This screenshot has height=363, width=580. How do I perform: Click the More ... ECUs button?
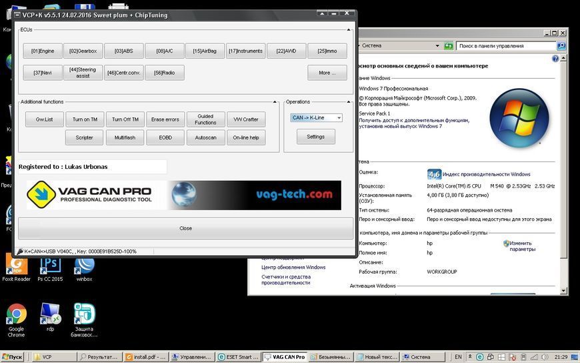[327, 73]
